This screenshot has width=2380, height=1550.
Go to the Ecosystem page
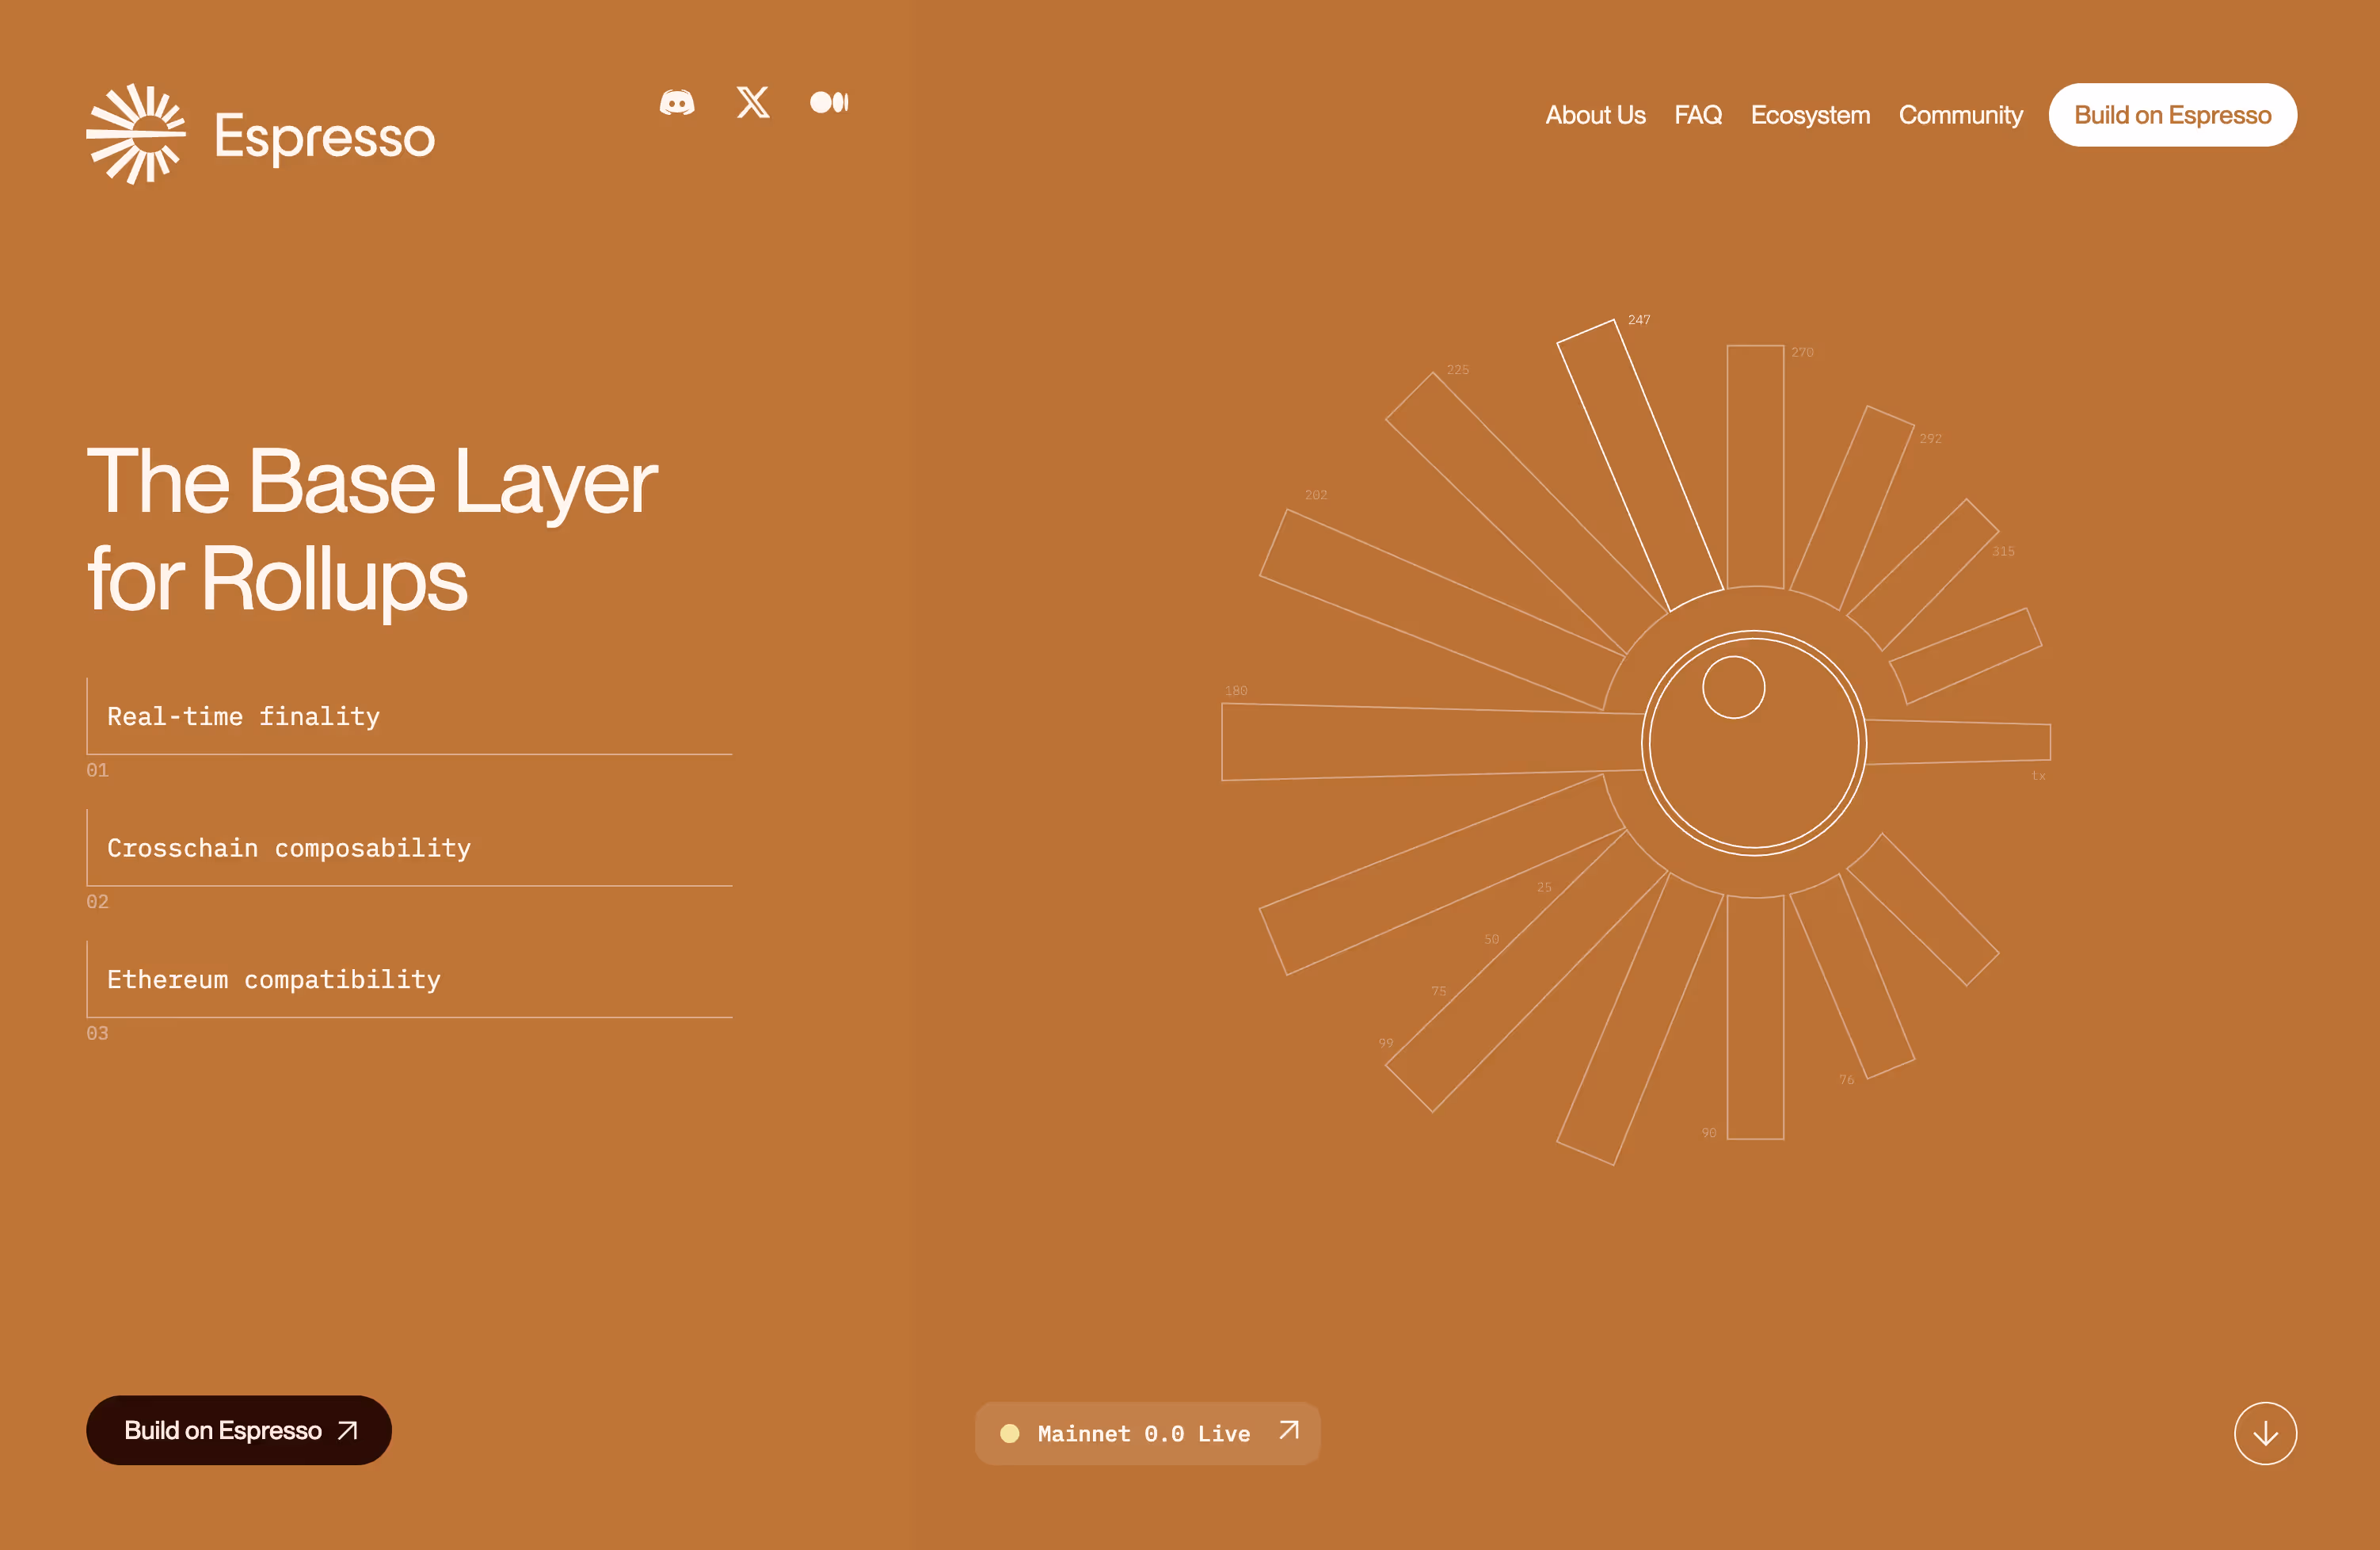pyautogui.click(x=1810, y=115)
